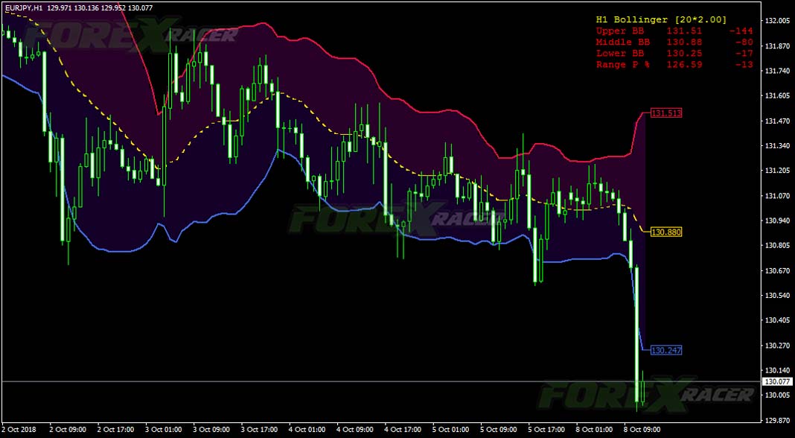Click the 131.870 price scale label
This screenshot has width=795, height=438.
pos(776,46)
